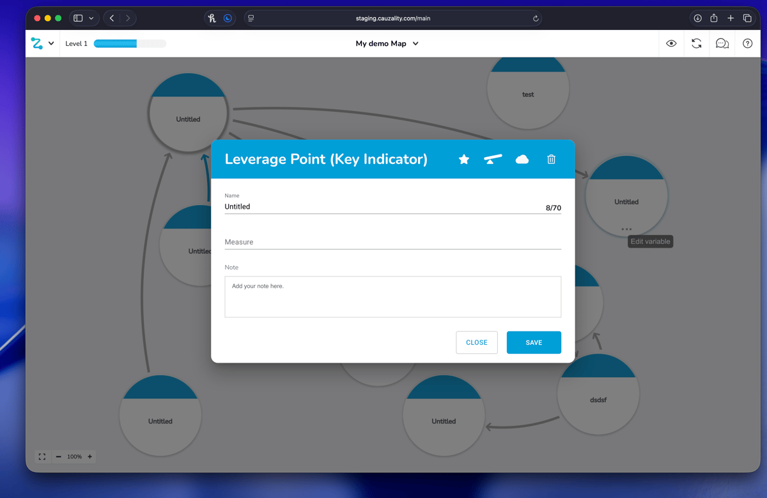The width and height of the screenshot is (767, 498).
Task: Click the cloud icon in dialog header
Action: click(522, 159)
